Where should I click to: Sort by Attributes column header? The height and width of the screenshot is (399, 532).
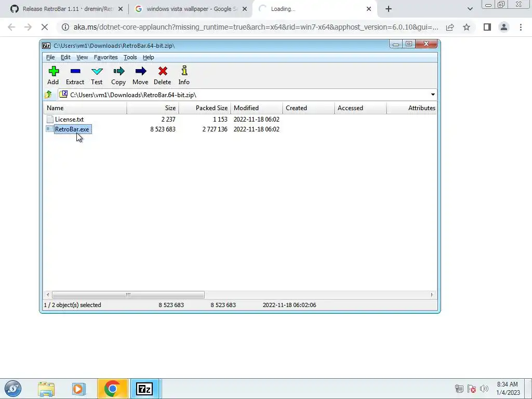click(411, 108)
